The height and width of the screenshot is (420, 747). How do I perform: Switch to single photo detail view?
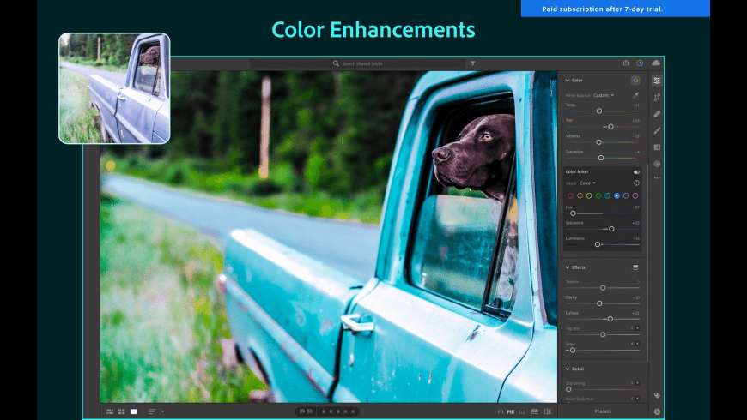point(134,411)
